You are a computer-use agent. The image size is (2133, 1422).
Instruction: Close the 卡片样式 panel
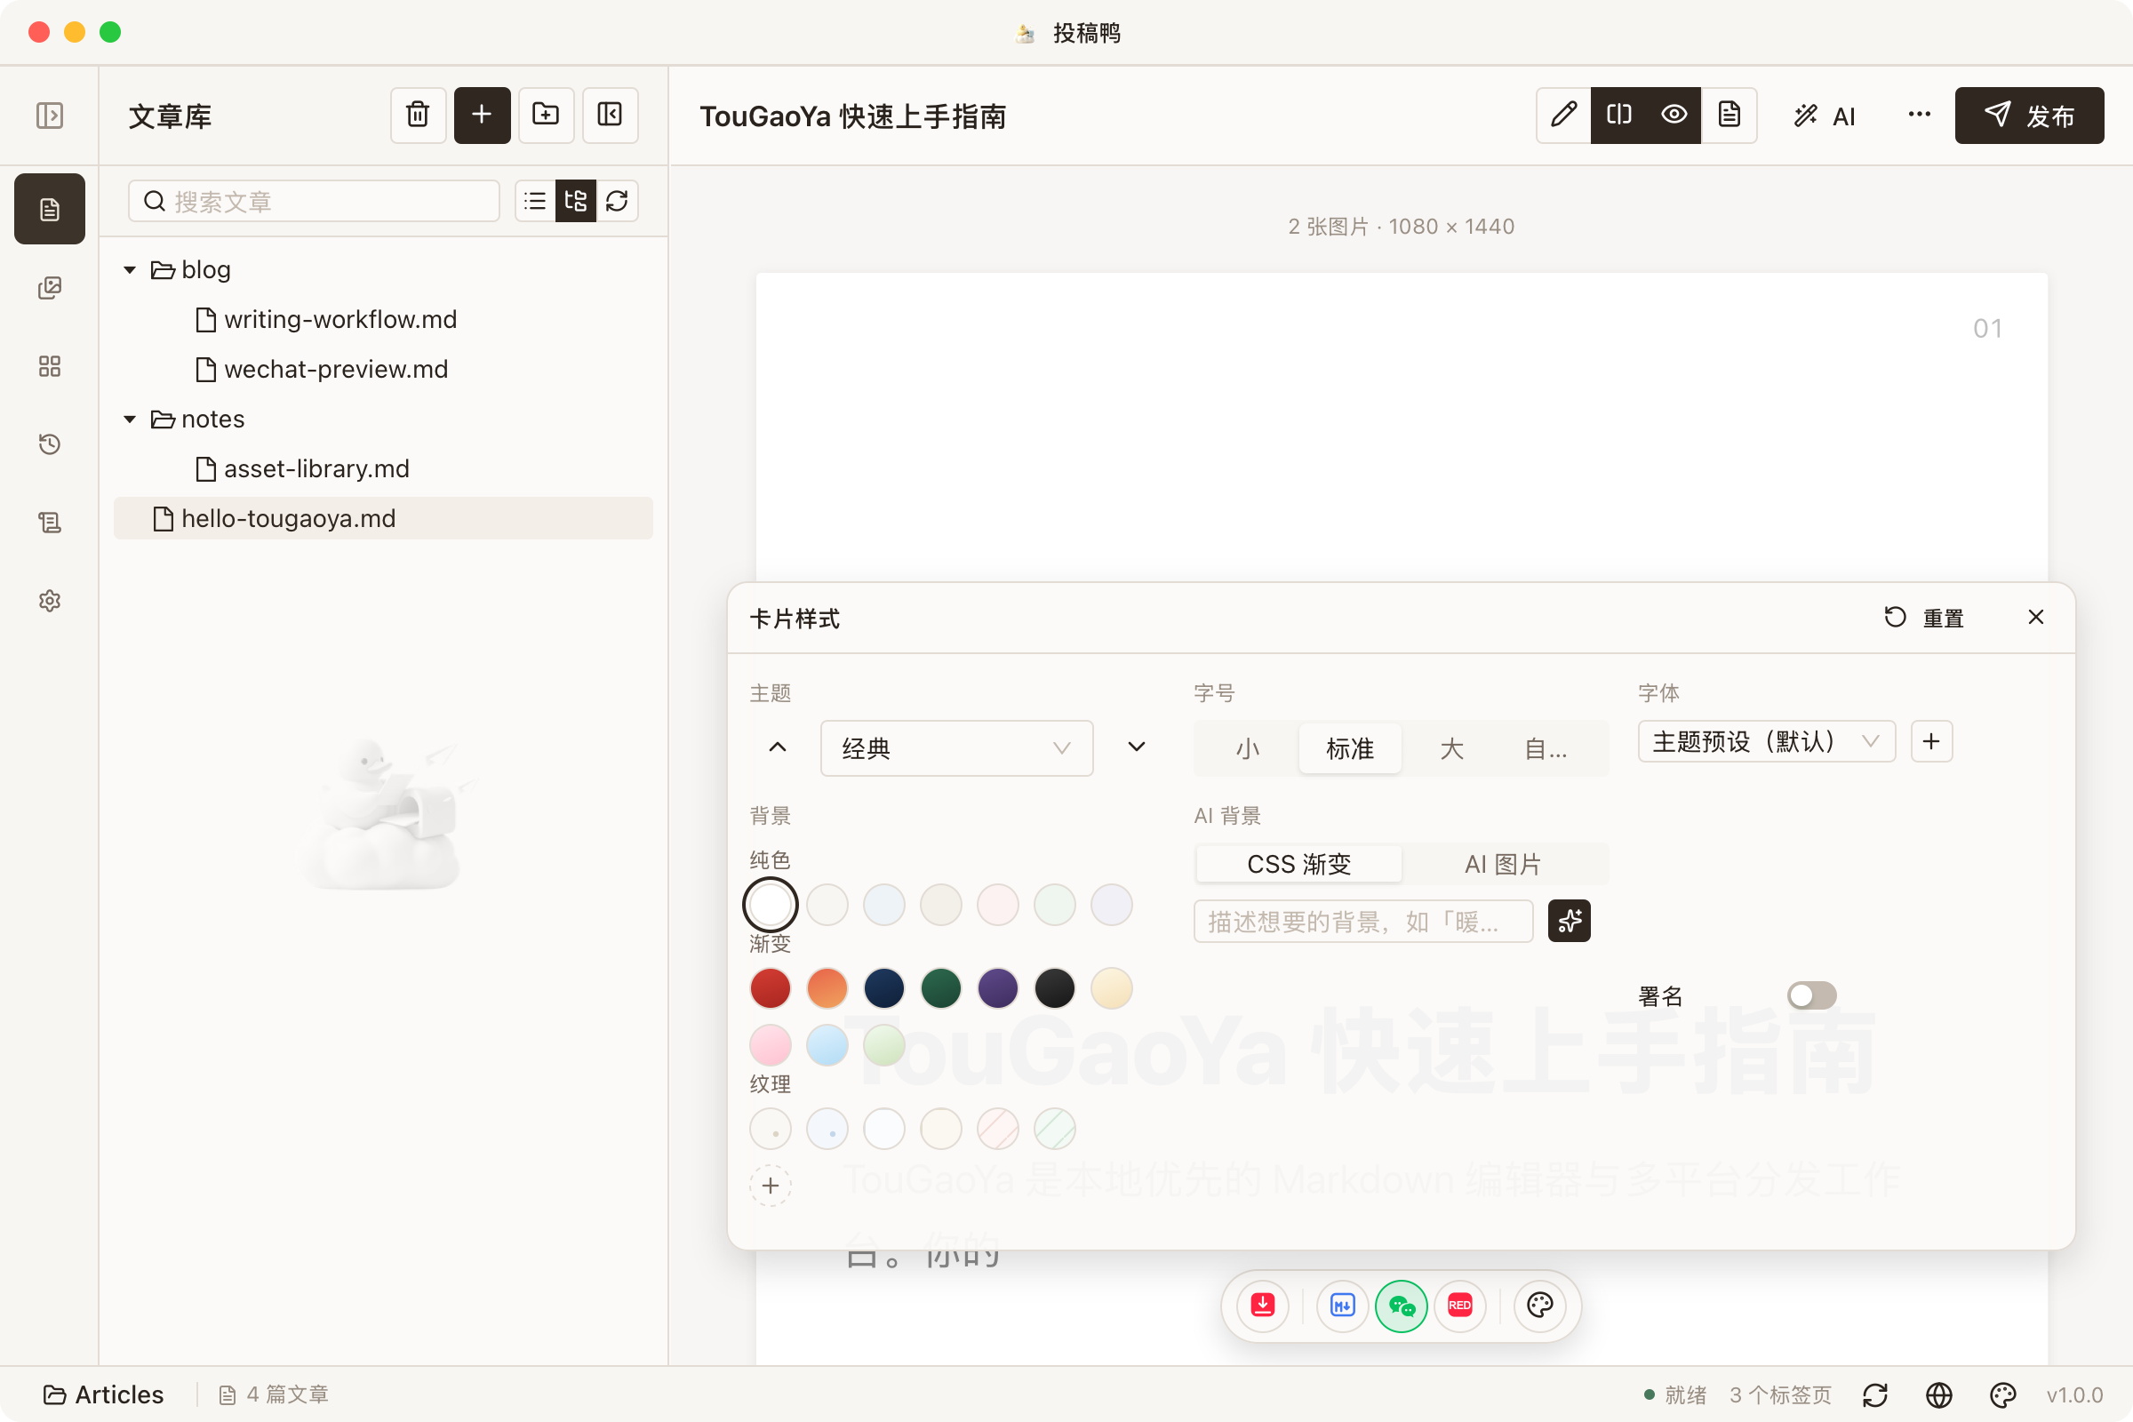[2036, 617]
